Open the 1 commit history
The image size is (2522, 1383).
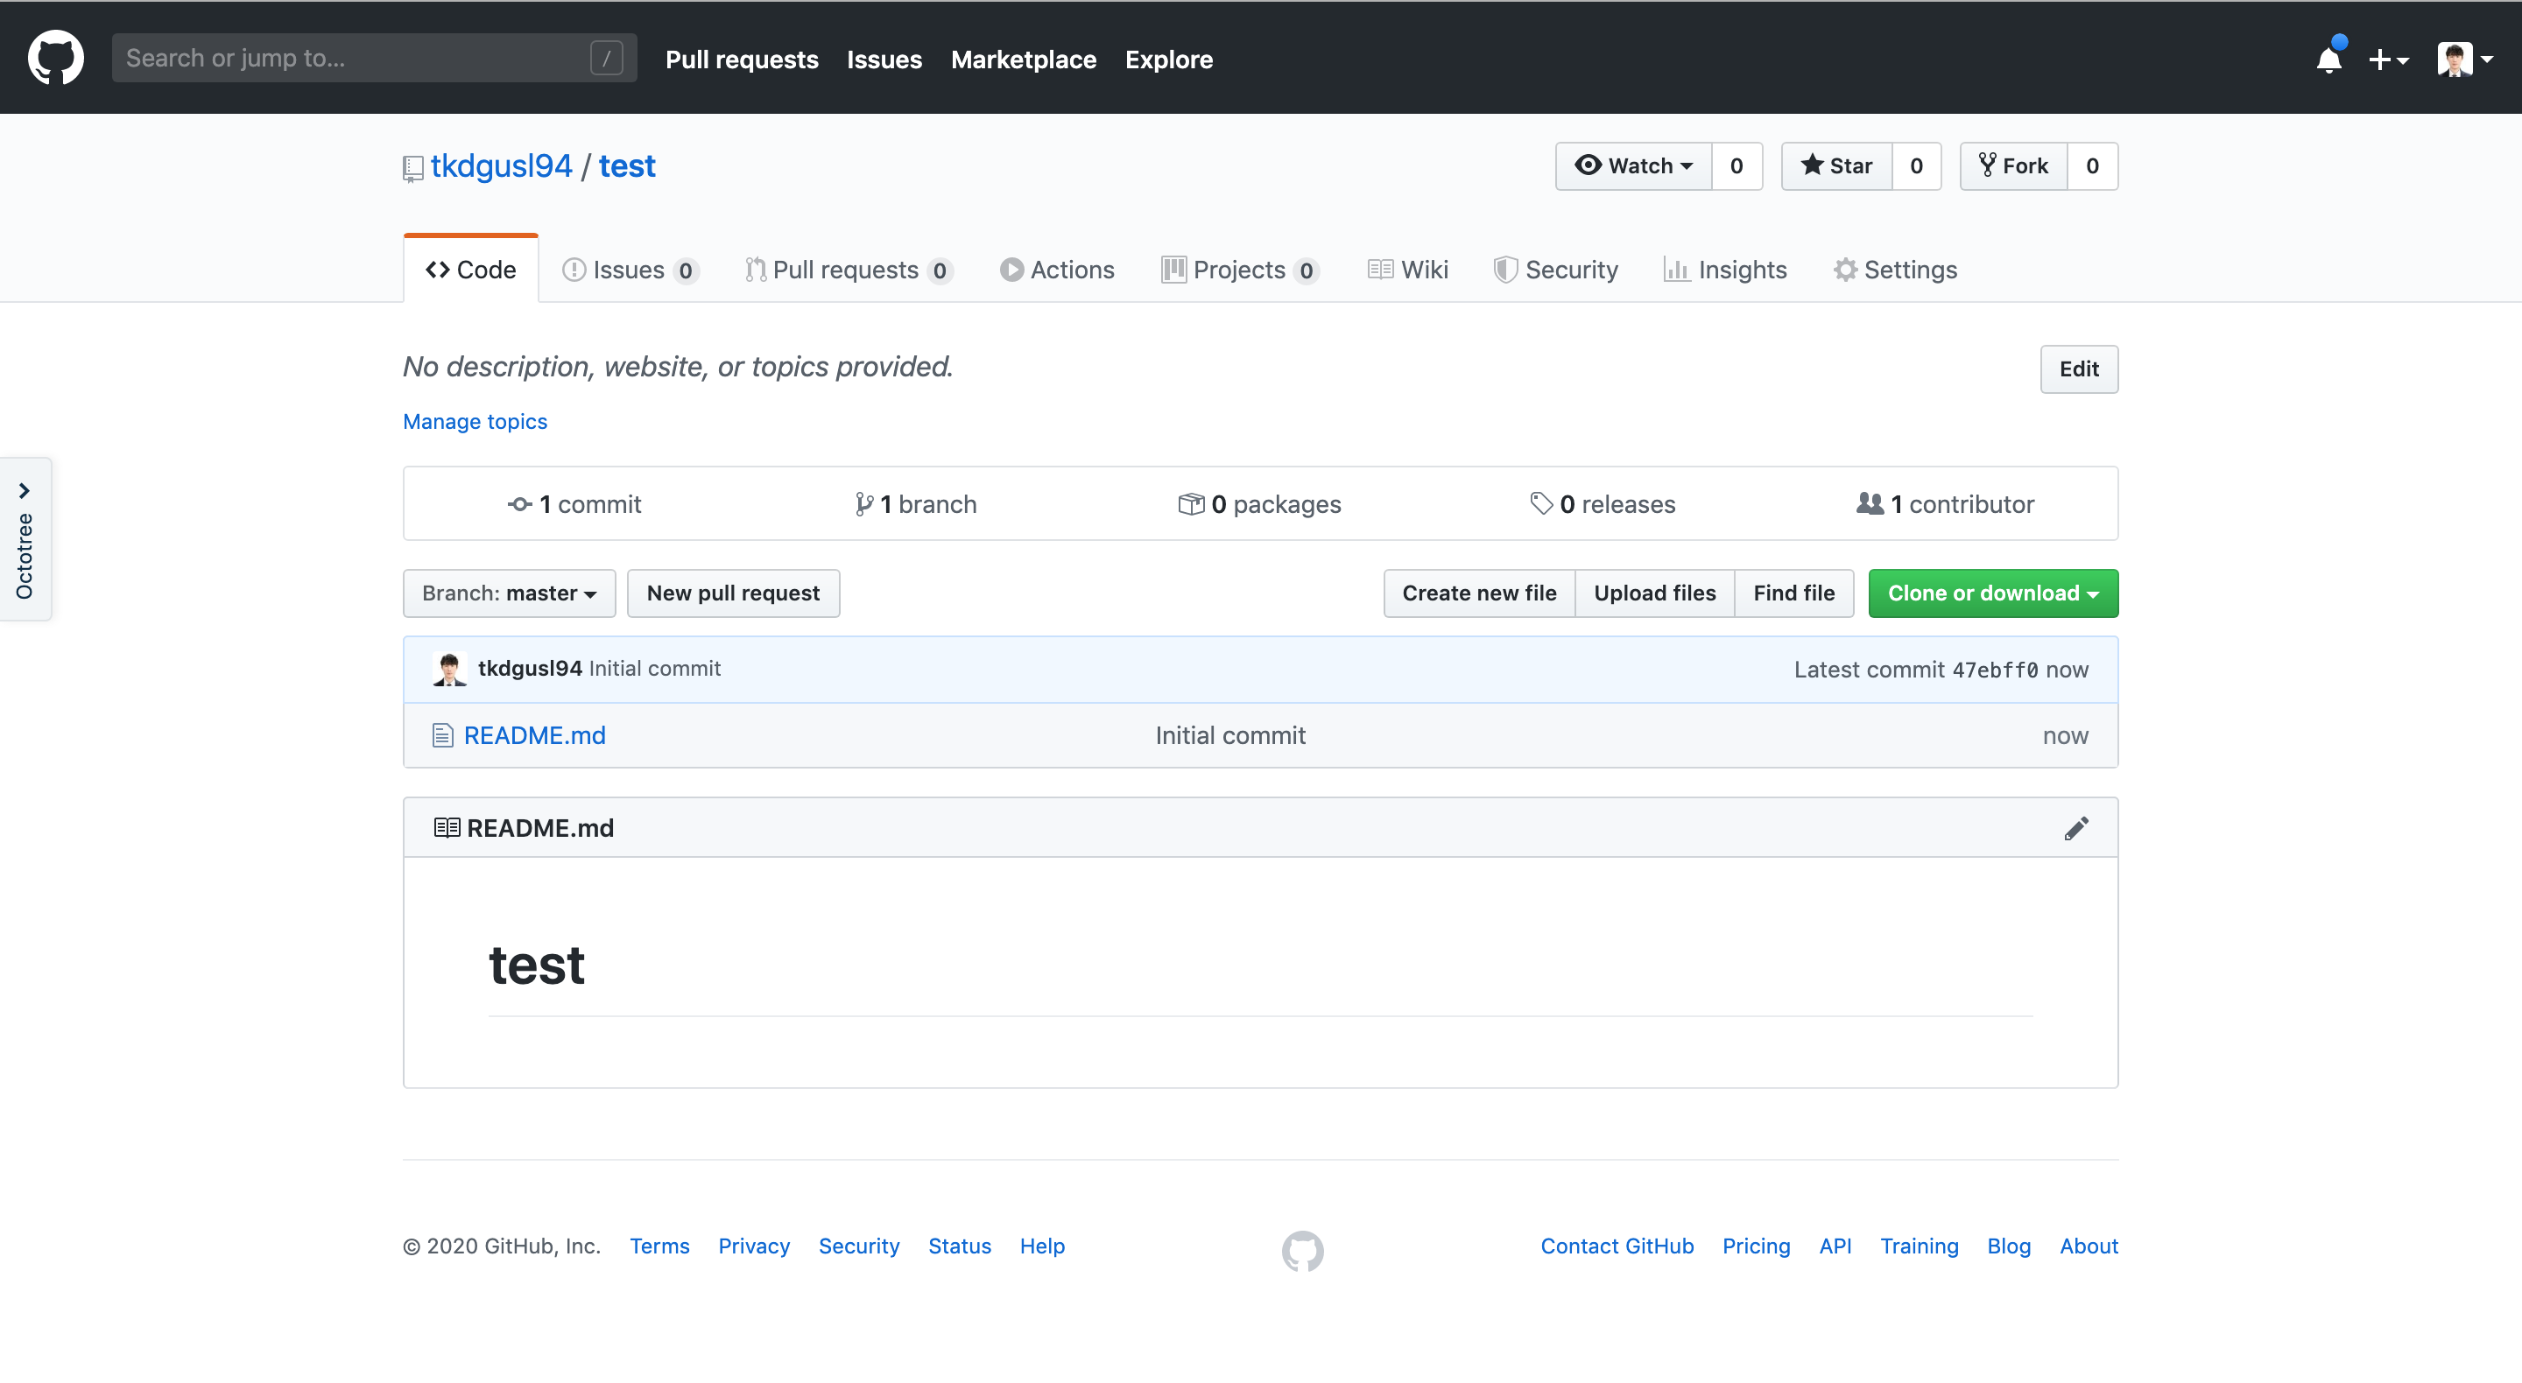[x=574, y=504]
